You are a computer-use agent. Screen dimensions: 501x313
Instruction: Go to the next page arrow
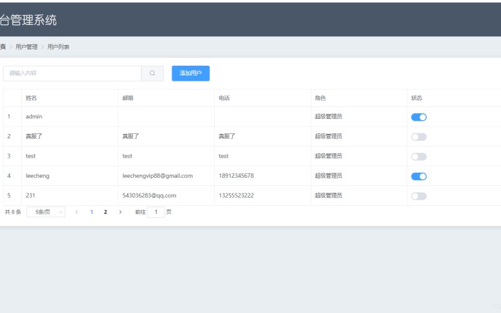(x=120, y=212)
